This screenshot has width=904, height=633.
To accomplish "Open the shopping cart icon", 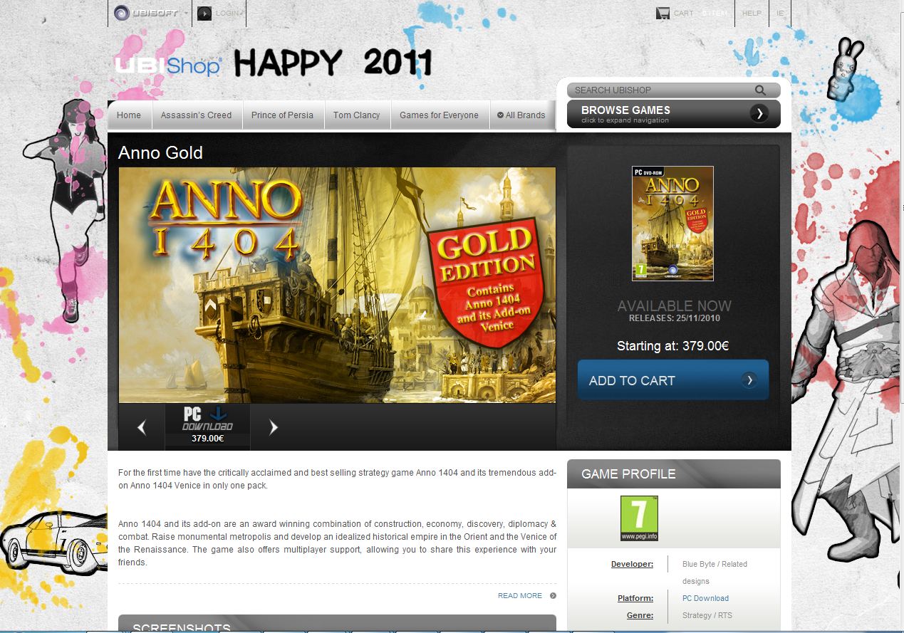I will (663, 13).
